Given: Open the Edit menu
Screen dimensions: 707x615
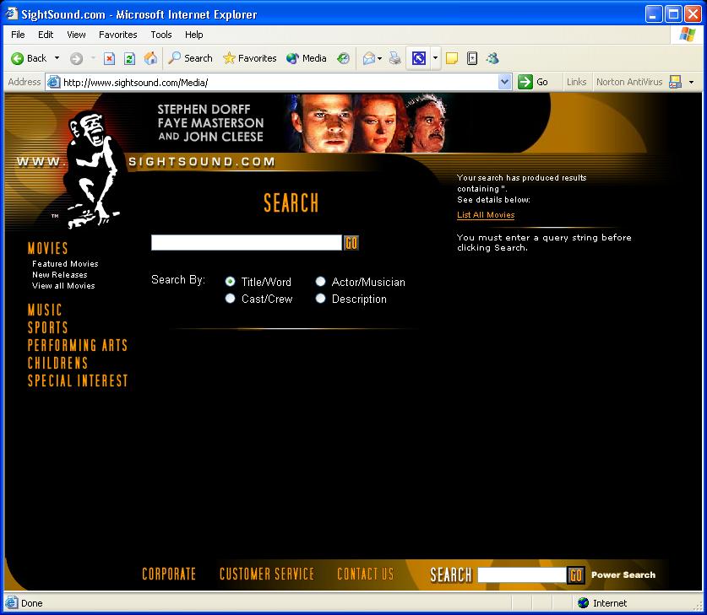Looking at the screenshot, I should tap(46, 35).
